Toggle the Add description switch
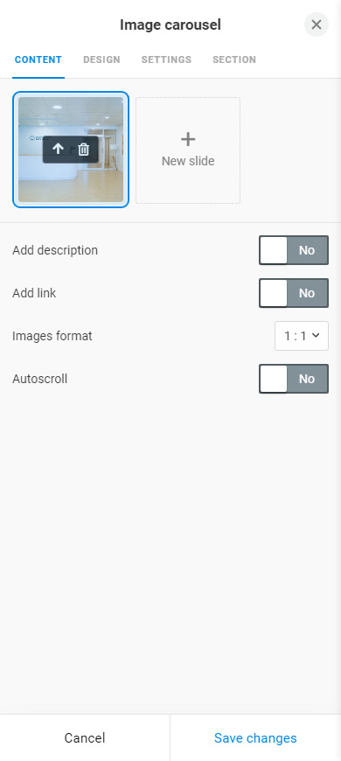The width and height of the screenshot is (341, 761). (294, 250)
